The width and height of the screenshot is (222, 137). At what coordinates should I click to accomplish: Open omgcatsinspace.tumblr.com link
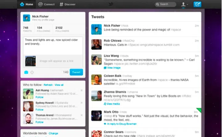coord(160,45)
